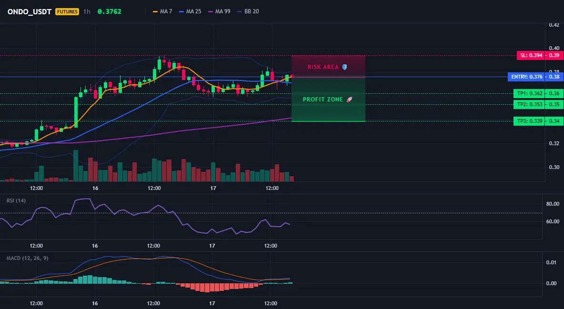Click the shield icon beside RISK AREA
The image size is (564, 309).
click(x=344, y=67)
